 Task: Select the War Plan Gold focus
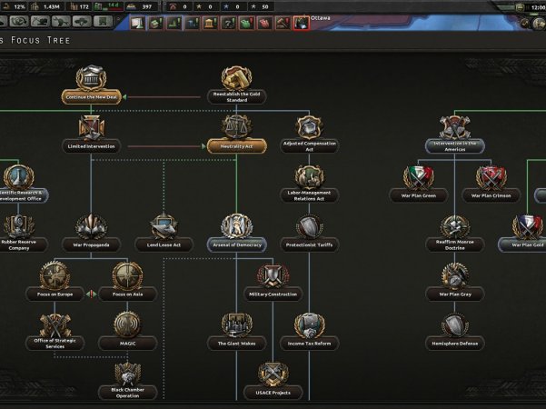pos(522,244)
